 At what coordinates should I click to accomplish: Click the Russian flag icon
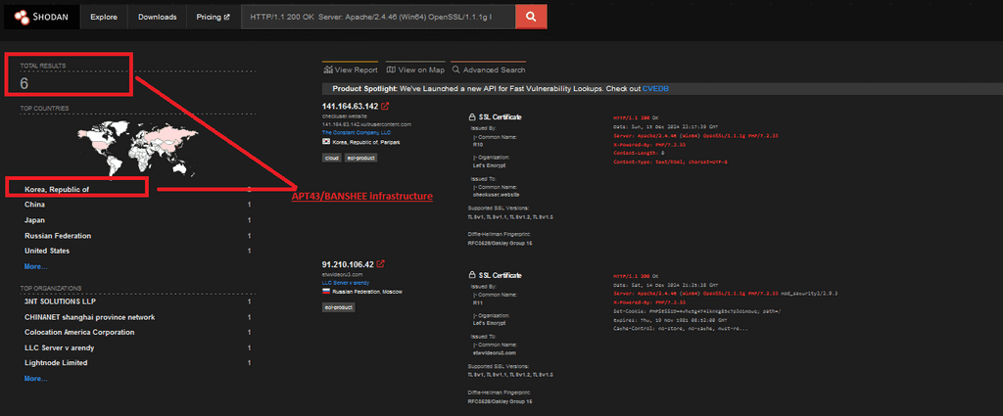pyautogui.click(x=325, y=292)
